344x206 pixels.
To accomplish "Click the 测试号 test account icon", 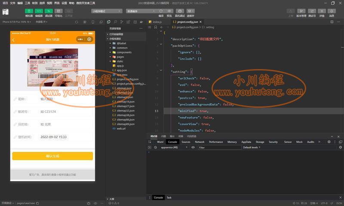I will click(312, 11).
